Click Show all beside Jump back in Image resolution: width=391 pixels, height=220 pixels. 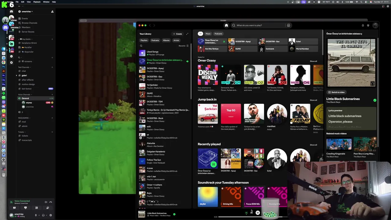tap(313, 100)
